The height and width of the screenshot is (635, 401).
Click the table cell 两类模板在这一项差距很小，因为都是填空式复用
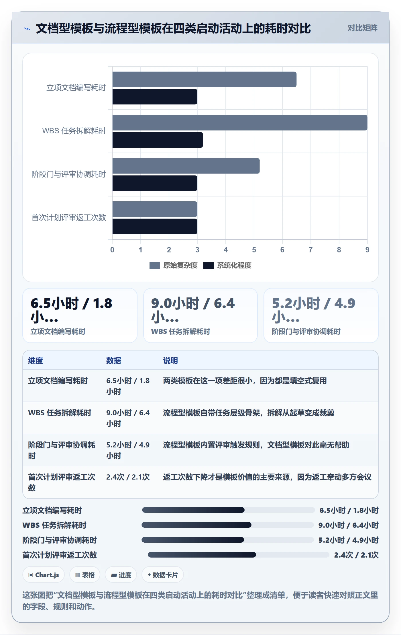pyautogui.click(x=245, y=381)
